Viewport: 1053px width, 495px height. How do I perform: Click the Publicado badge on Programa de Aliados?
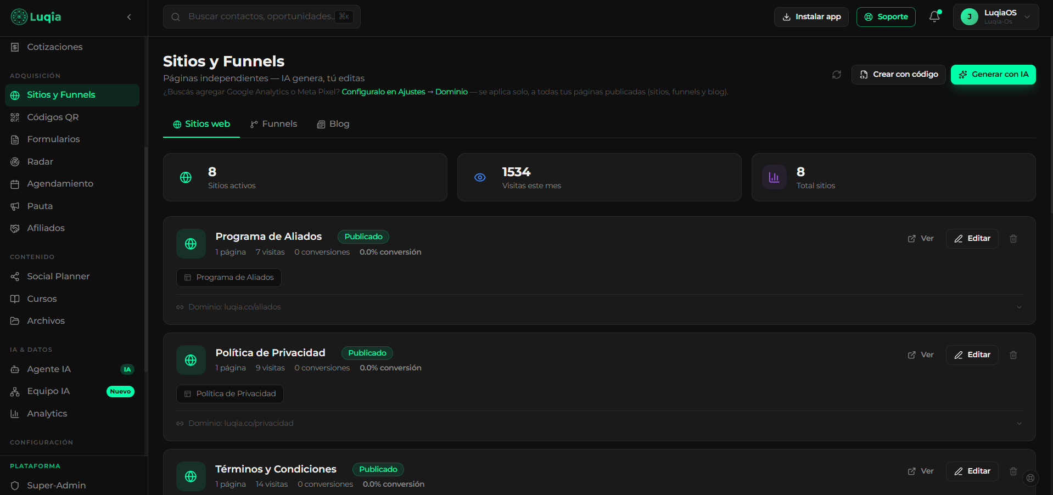(x=363, y=237)
